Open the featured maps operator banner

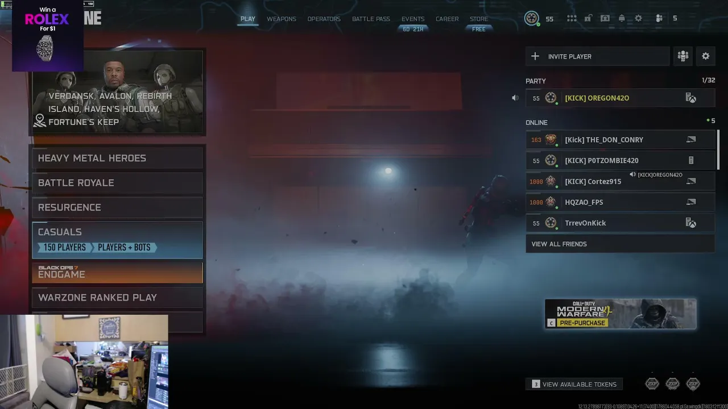pos(118,93)
